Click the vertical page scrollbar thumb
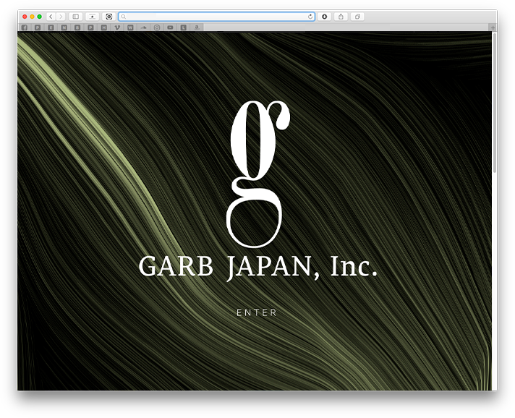This screenshot has width=515, height=418. pos(494,103)
